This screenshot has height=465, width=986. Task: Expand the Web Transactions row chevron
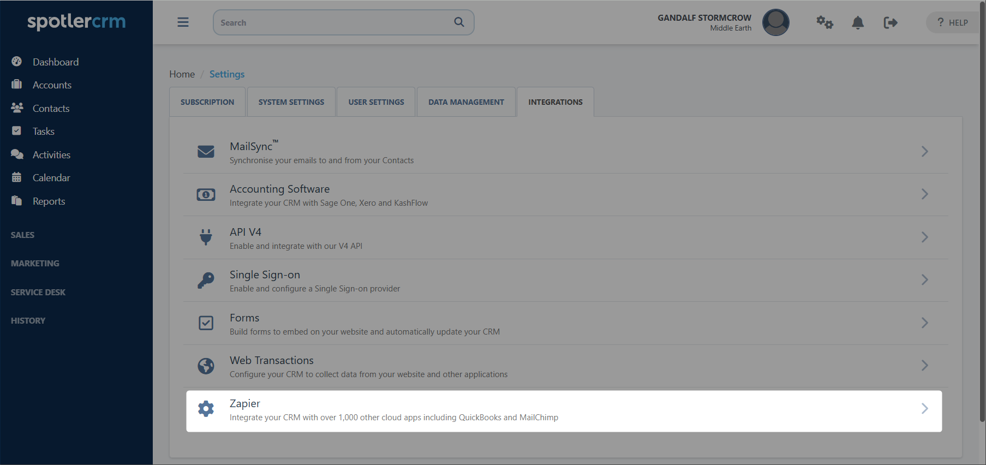(925, 365)
